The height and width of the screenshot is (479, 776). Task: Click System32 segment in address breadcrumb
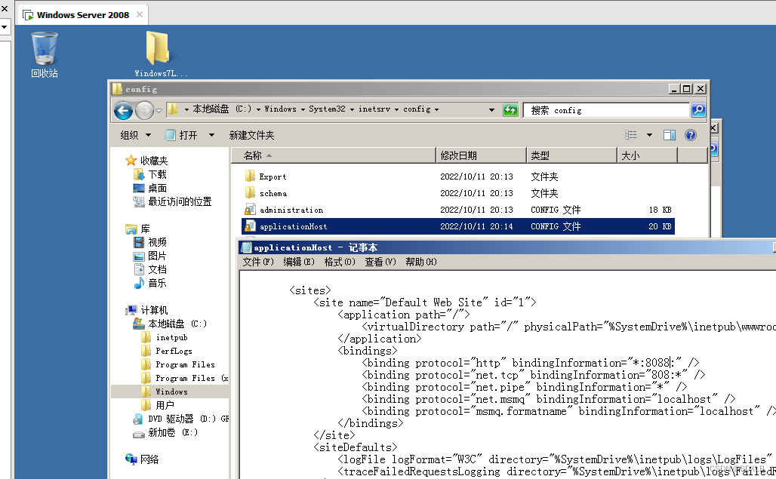[327, 109]
